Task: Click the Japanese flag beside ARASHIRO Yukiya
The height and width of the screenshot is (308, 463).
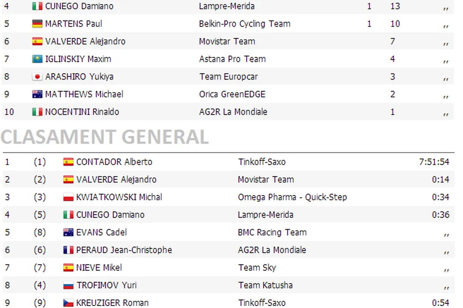Action: (x=37, y=77)
